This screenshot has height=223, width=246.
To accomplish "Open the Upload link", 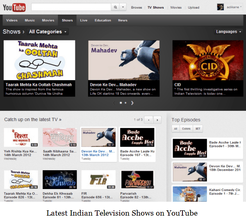I will (194, 7).
